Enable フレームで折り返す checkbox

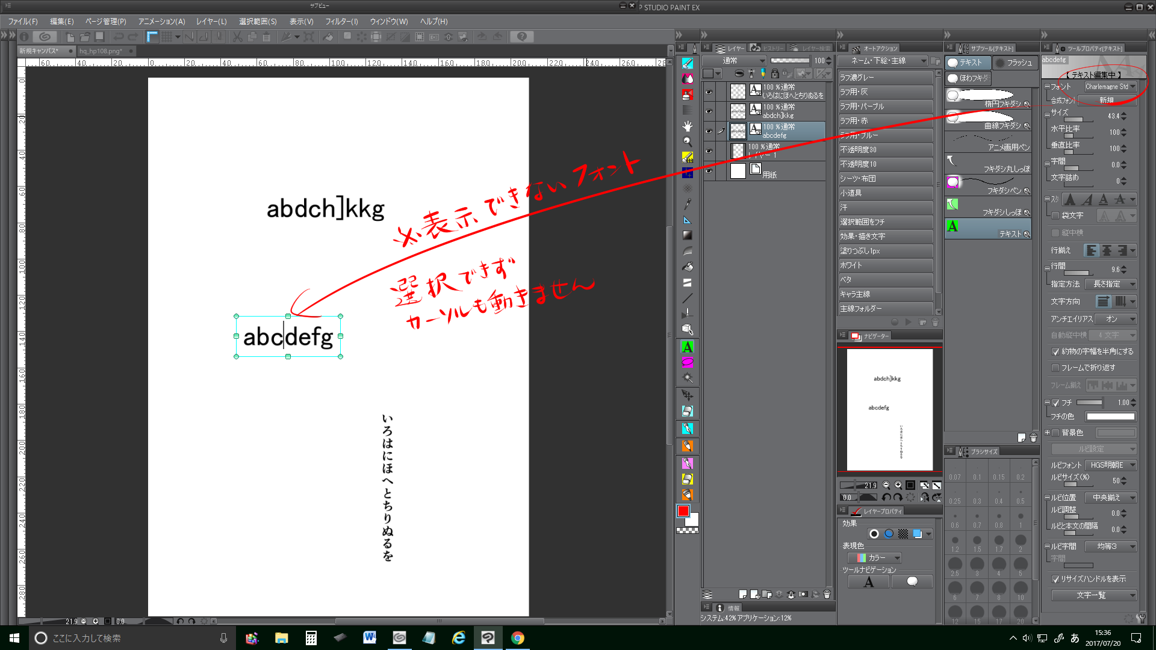point(1055,368)
